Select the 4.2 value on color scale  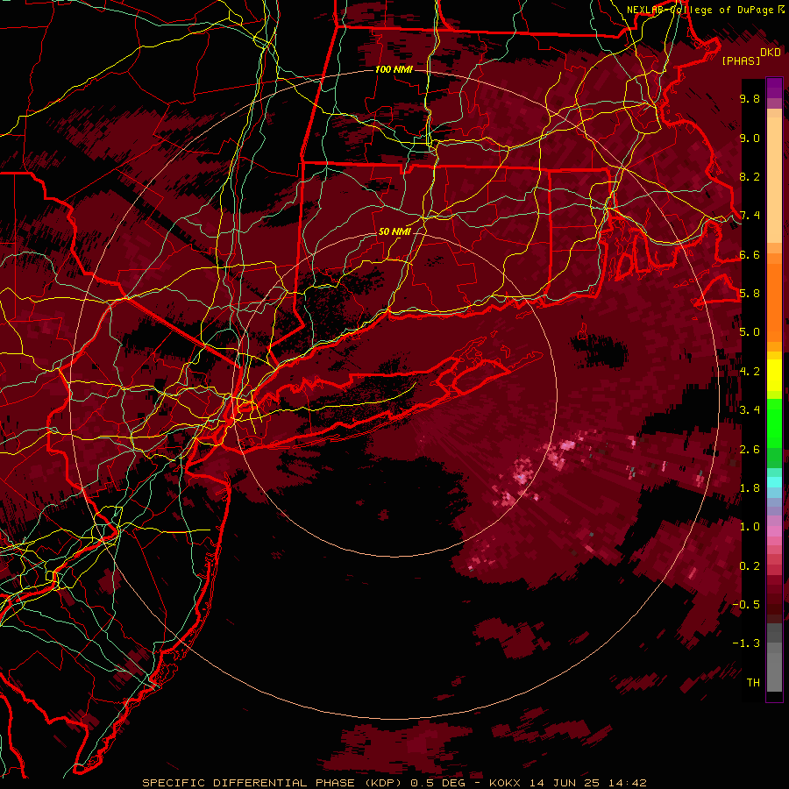coord(750,372)
